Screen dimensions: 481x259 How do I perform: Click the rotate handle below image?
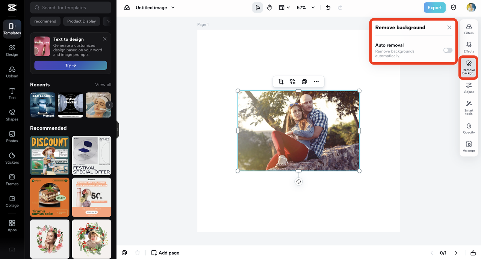(x=298, y=181)
